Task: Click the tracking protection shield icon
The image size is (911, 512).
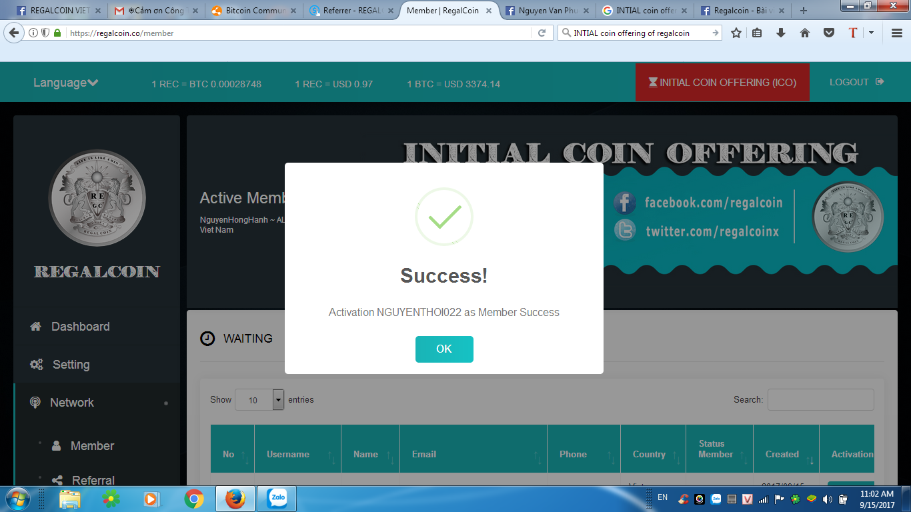Action: pos(45,33)
